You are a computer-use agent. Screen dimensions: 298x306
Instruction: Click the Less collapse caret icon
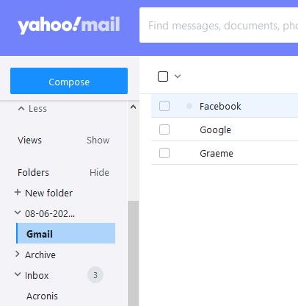coord(21,108)
